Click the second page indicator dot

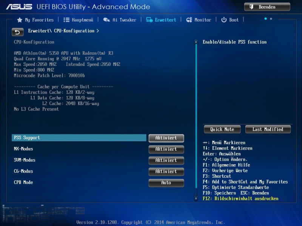coord(271,18)
